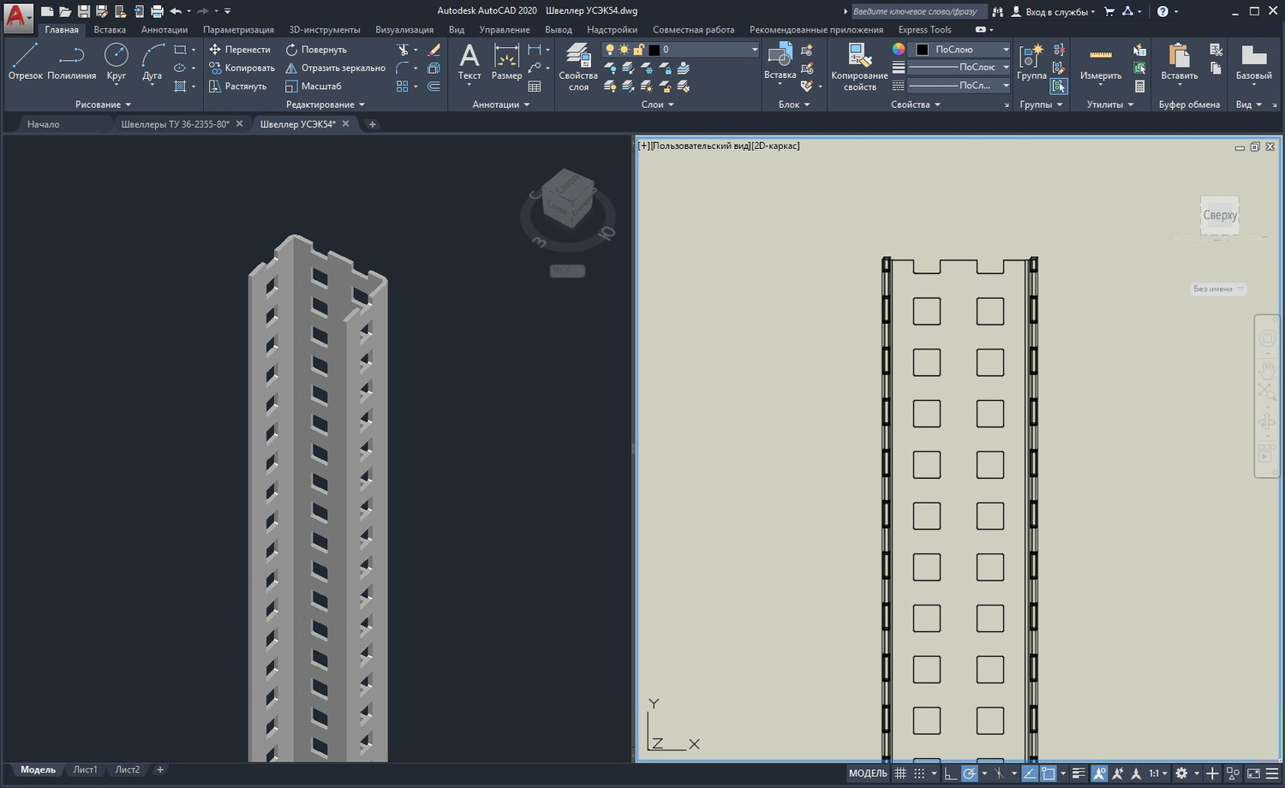Activate the Дуга arc tool

click(152, 62)
